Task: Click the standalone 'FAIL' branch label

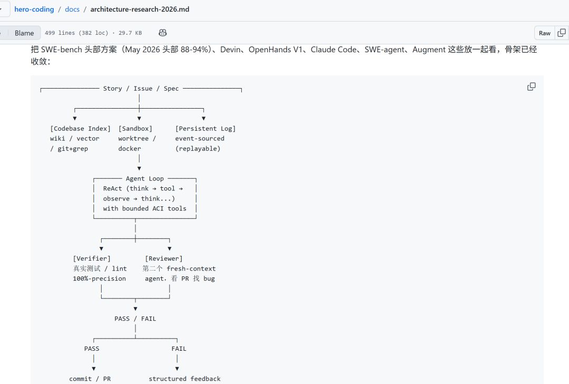Action: click(x=179, y=349)
